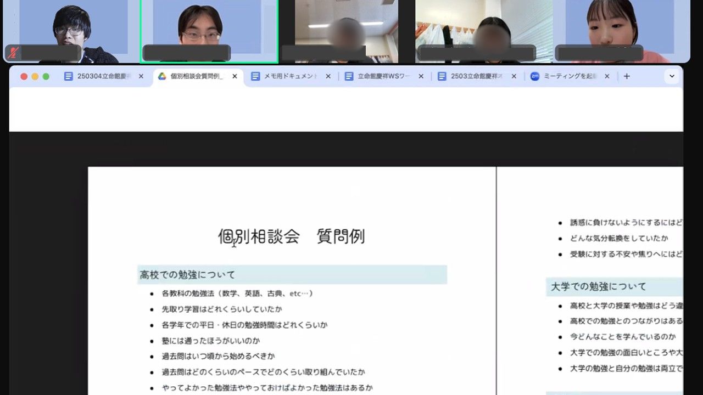
Task: Click the Docs icon on the 250304立命館 tab
Action: click(69, 76)
